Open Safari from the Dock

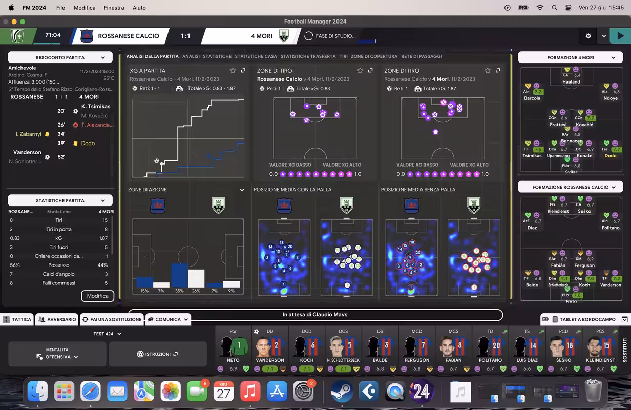click(91, 392)
